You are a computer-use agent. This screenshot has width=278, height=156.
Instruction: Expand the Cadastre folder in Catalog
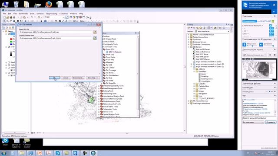pyautogui.click(x=194, y=84)
